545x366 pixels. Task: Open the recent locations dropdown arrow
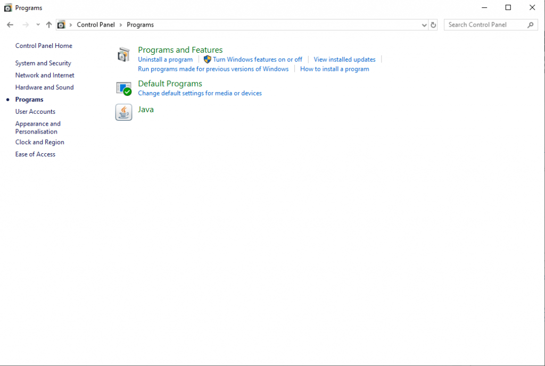(x=38, y=24)
